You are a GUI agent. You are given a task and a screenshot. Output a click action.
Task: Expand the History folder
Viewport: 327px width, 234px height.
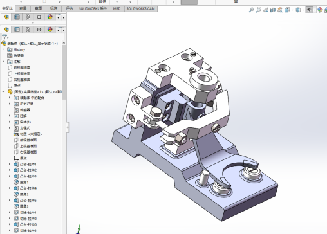click(x=3, y=50)
